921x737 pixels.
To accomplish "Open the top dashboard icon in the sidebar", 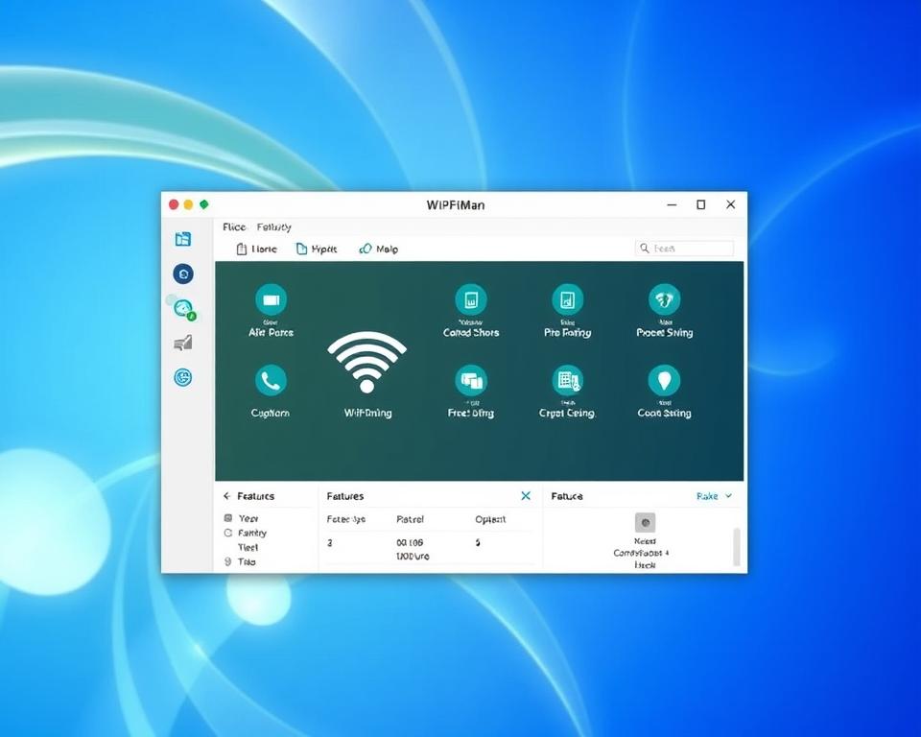I will point(183,239).
